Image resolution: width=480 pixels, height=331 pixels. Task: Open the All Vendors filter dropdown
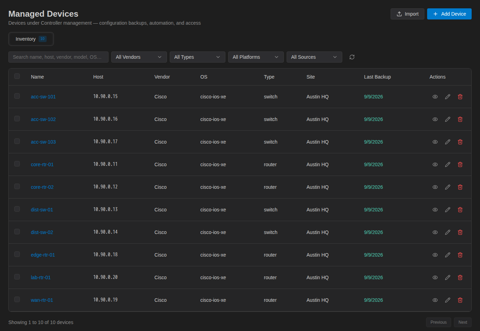(x=139, y=57)
